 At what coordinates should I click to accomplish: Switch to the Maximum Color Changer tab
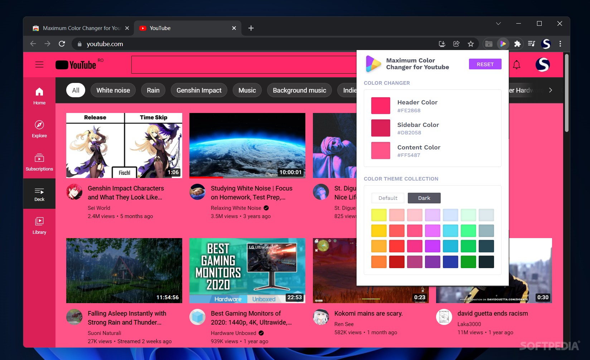click(x=81, y=28)
